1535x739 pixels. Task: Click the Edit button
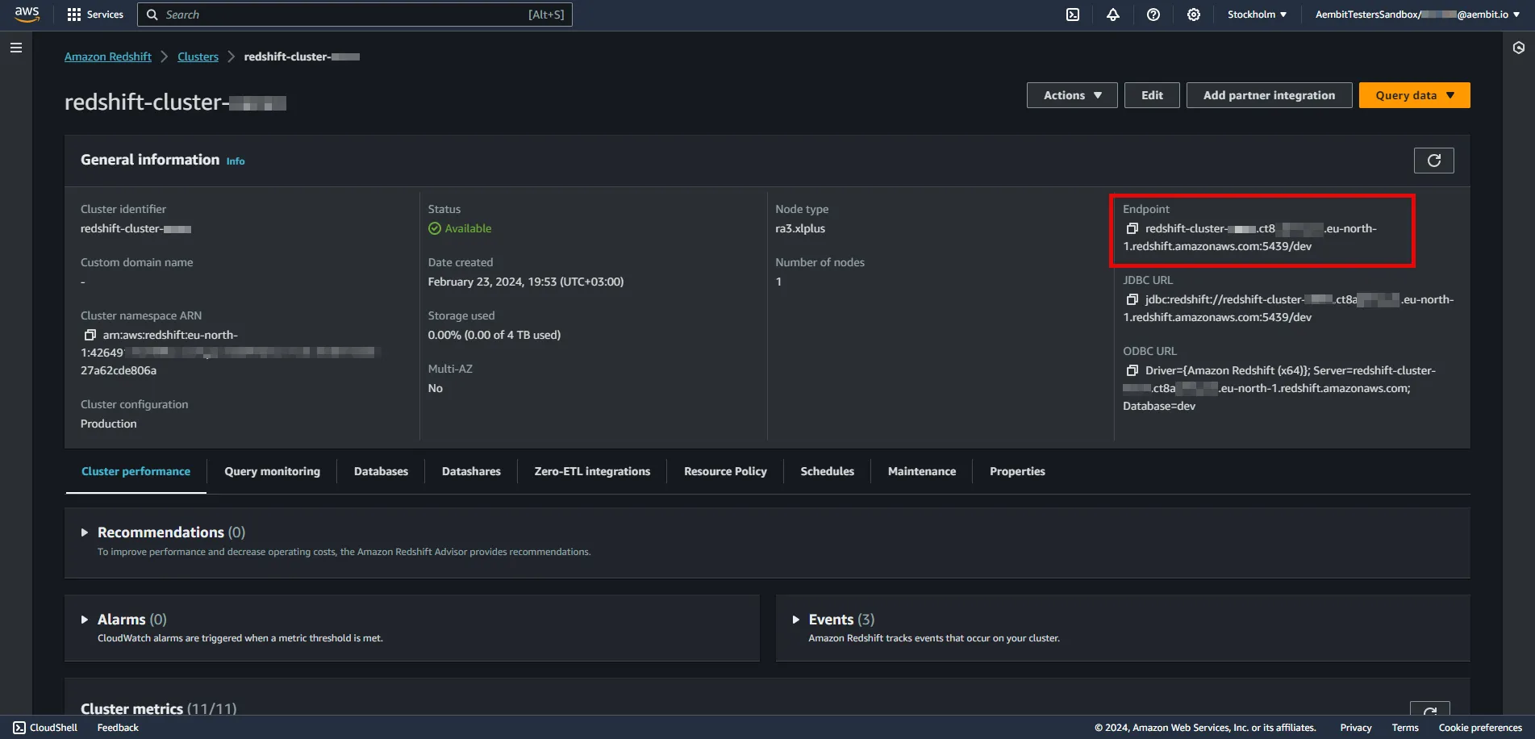[1152, 94]
